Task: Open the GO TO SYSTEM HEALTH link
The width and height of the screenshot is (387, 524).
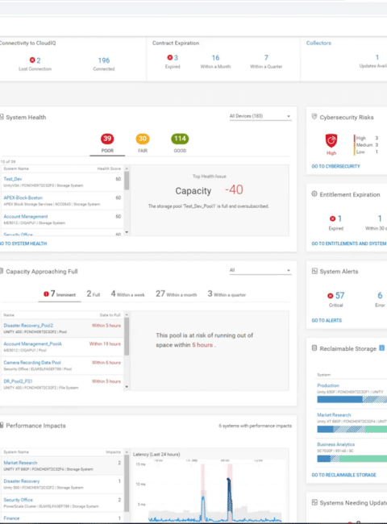Action: click(23, 243)
